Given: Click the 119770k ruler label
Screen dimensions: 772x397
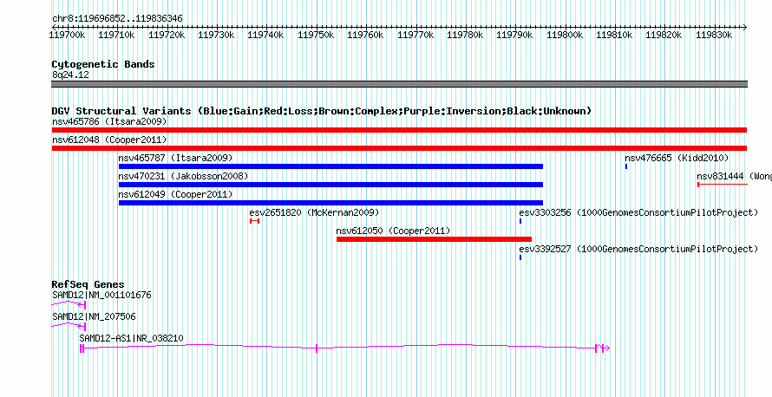Looking at the screenshot, I should tap(415, 35).
